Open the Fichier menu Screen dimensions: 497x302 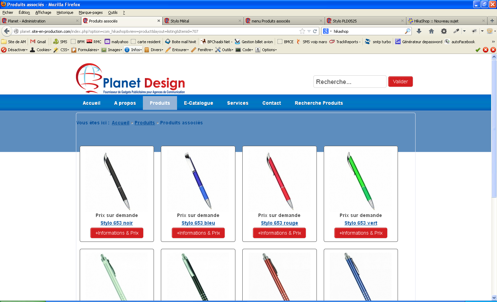(x=8, y=12)
